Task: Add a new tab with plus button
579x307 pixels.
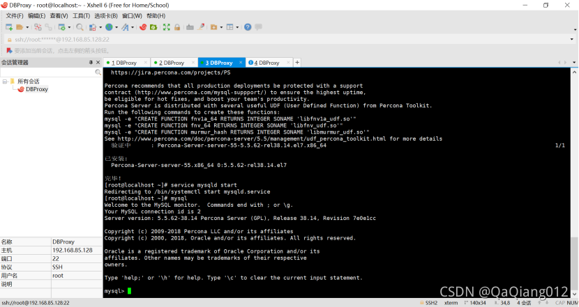Action: (297, 63)
